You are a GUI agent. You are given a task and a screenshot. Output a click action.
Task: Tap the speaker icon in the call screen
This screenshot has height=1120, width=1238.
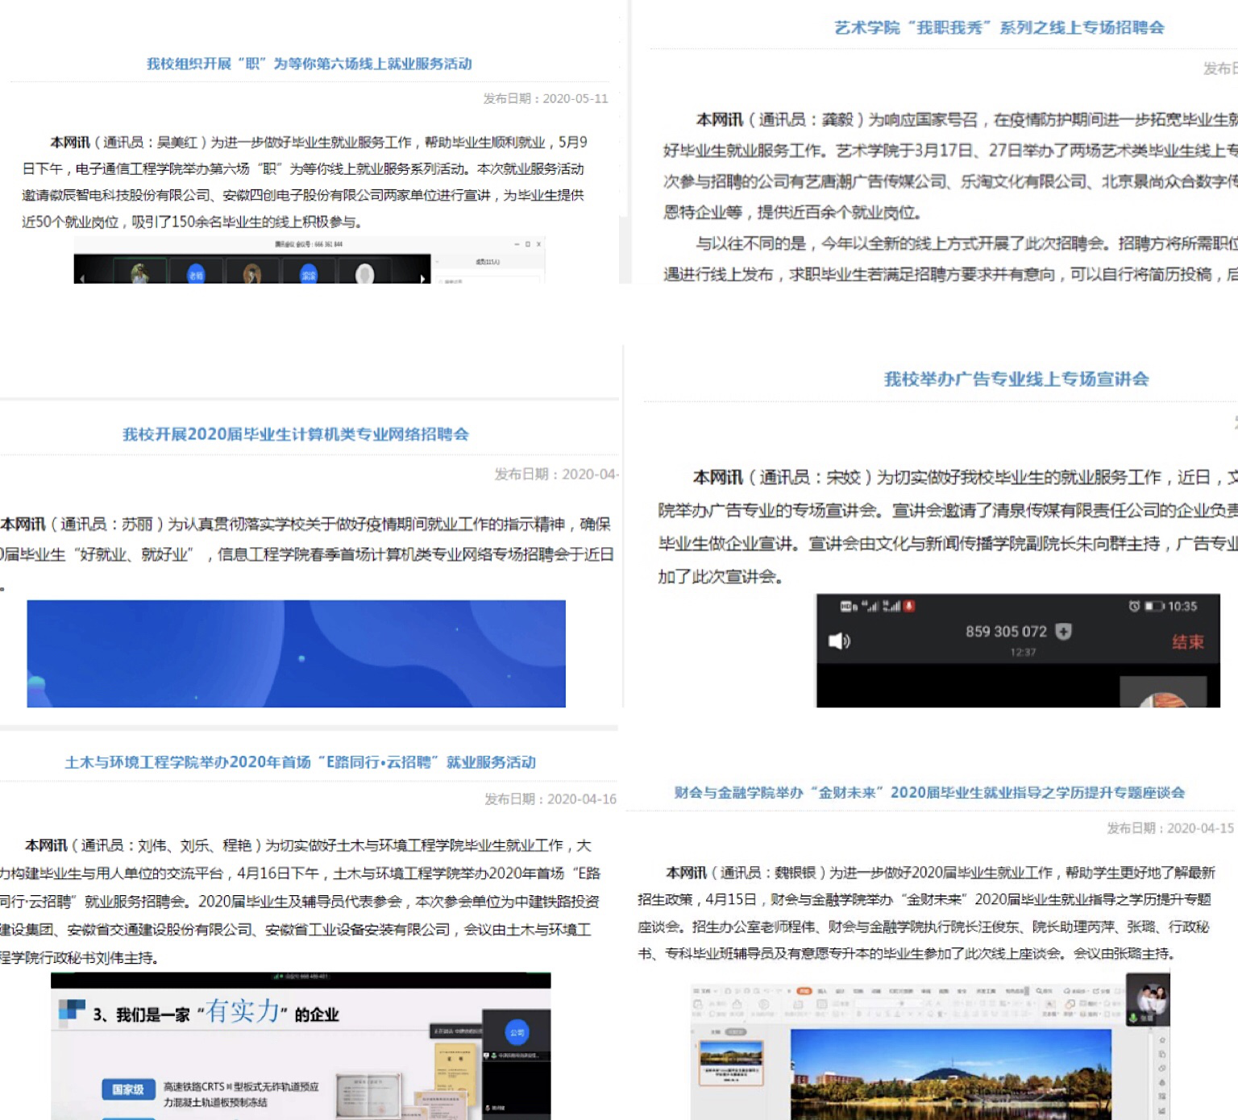839,641
